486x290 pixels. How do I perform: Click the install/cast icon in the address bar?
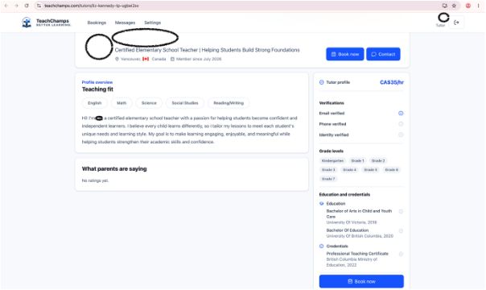tap(444, 6)
